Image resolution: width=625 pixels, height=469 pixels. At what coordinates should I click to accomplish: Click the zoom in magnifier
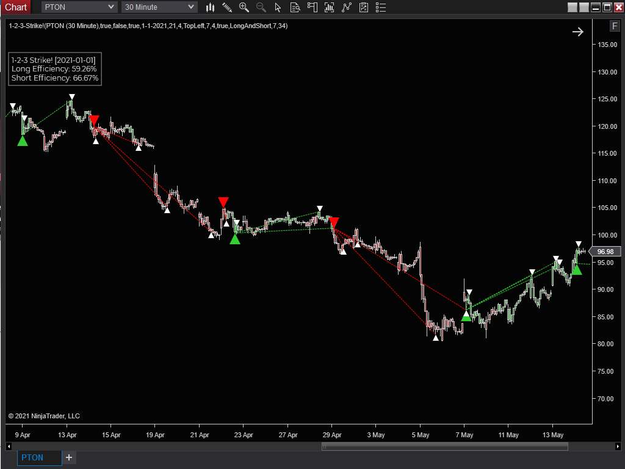coord(244,7)
